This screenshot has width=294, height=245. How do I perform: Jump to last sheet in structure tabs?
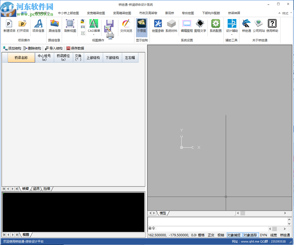coord(17,189)
